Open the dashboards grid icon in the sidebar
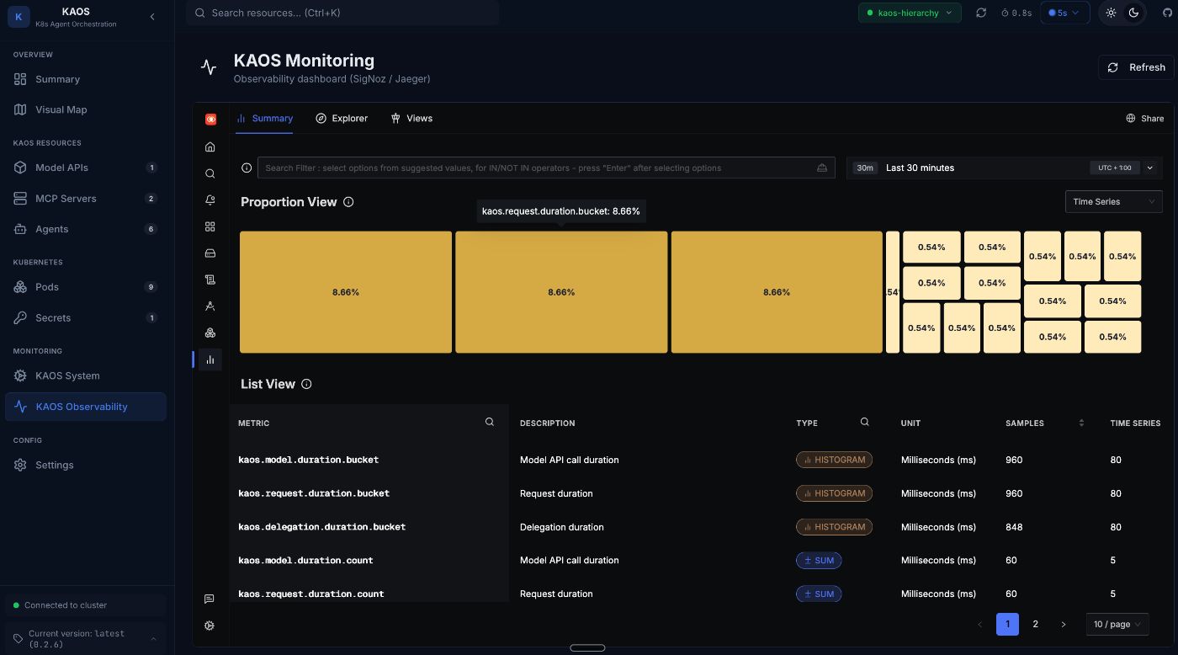The width and height of the screenshot is (1178, 655). 210,226
